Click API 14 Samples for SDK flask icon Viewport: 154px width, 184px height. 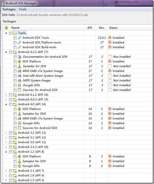tap(19, 114)
